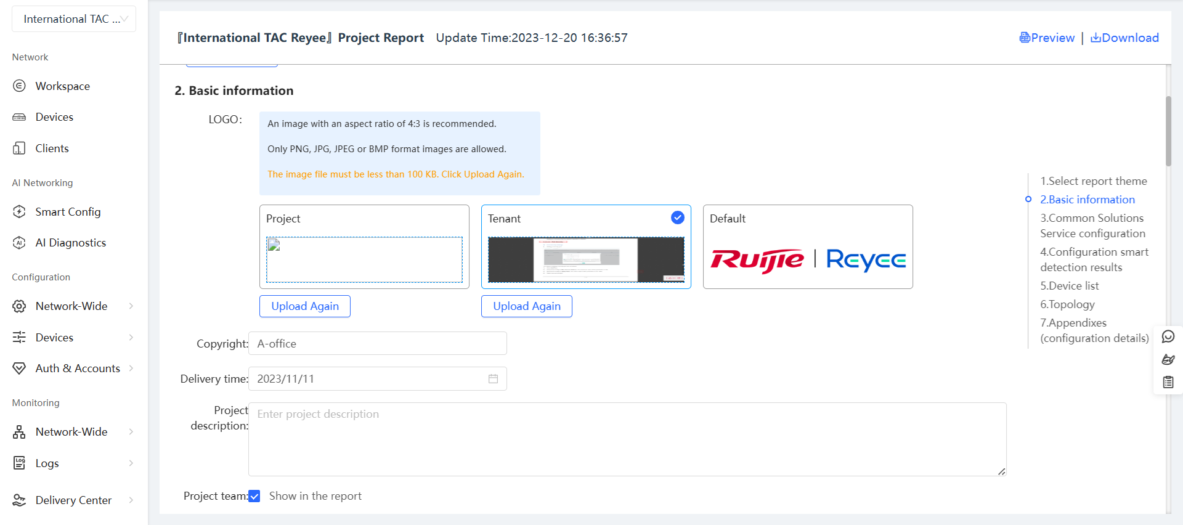
Task: Open the AI Diagnostics icon
Action: click(19, 243)
